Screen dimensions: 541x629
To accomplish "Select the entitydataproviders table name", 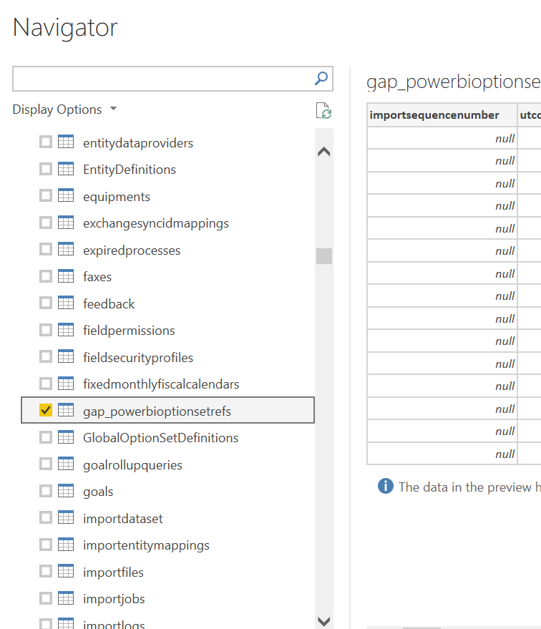I will (138, 143).
